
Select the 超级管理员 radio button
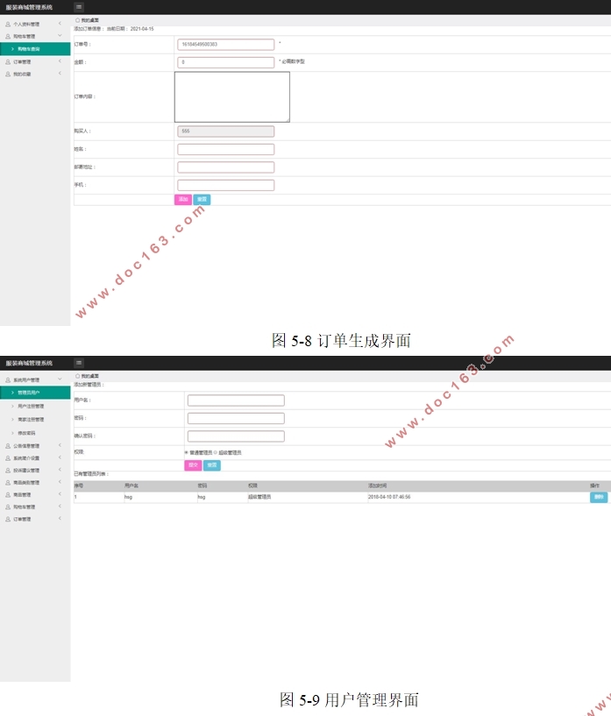pos(216,452)
